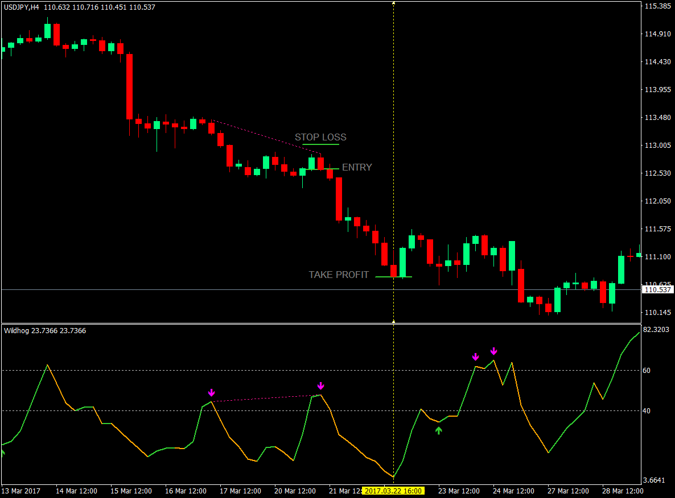Click the 82.3203 value at the indicator scale top
The image size is (675, 498).
coord(657,329)
